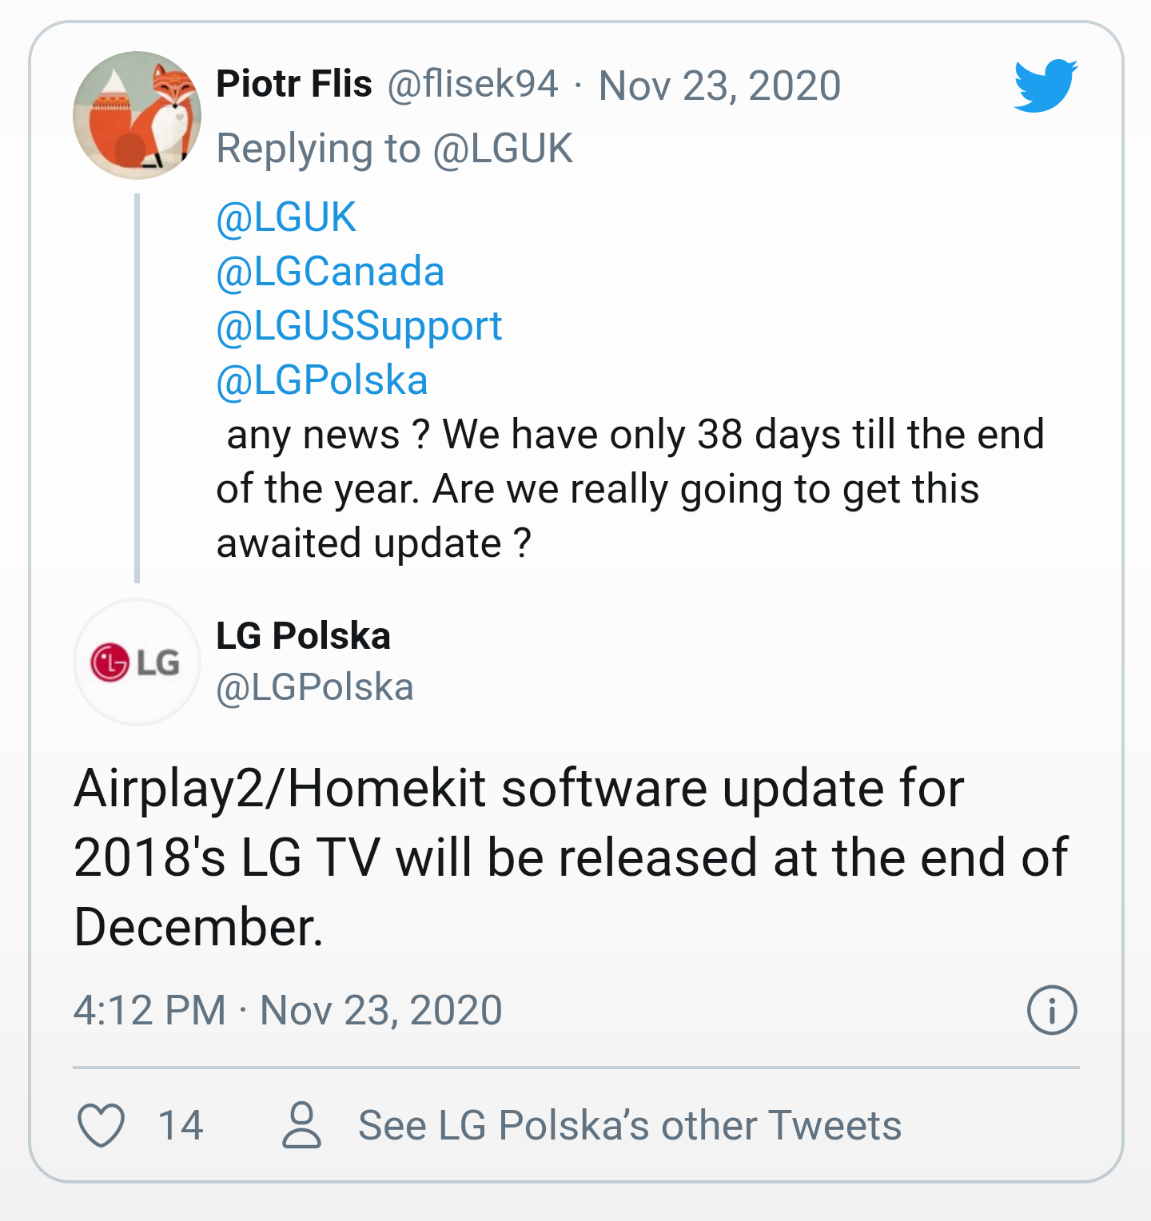Like the tweet with heart icon
Image resolution: width=1151 pixels, height=1221 pixels.
point(102,1125)
